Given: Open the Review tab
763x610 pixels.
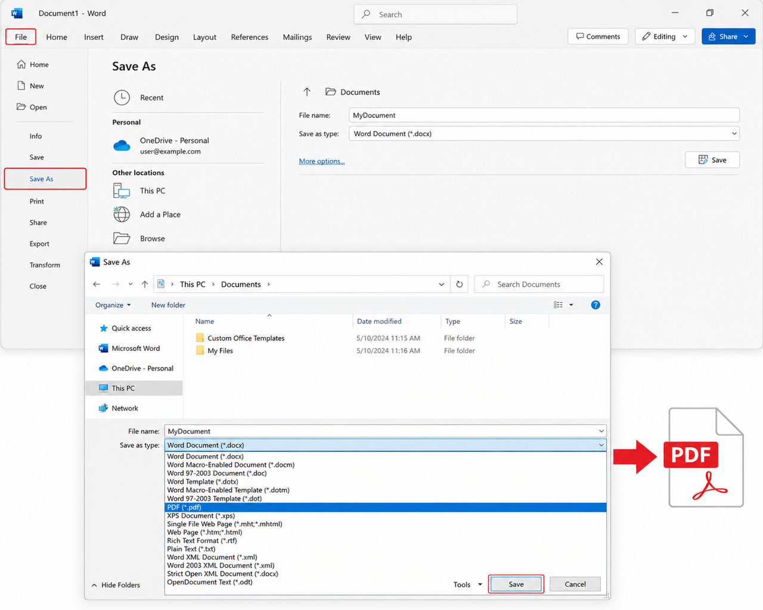Looking at the screenshot, I should (338, 37).
